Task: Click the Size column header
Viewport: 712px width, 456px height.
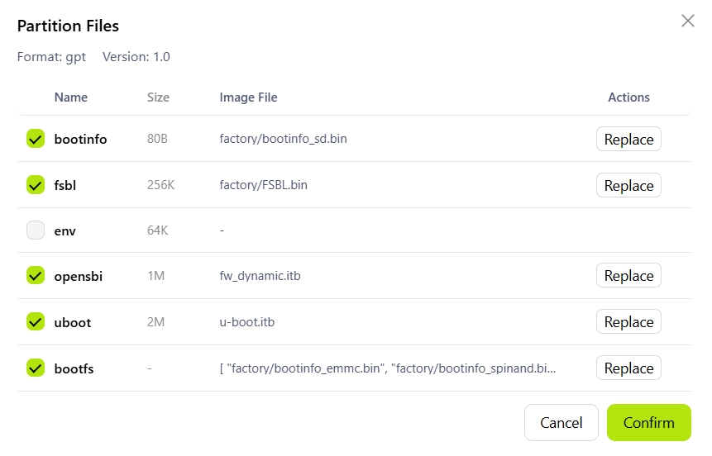Action: click(158, 97)
